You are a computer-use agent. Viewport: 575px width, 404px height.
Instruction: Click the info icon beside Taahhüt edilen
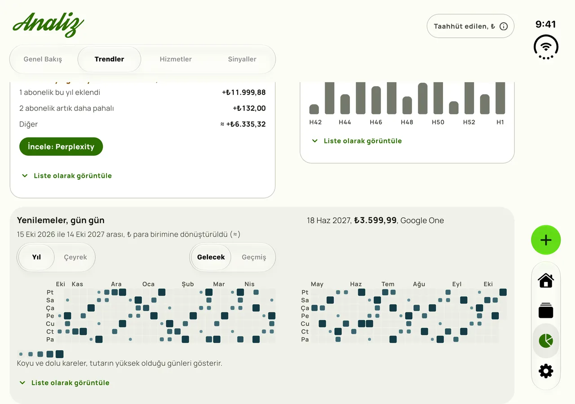[x=504, y=26]
